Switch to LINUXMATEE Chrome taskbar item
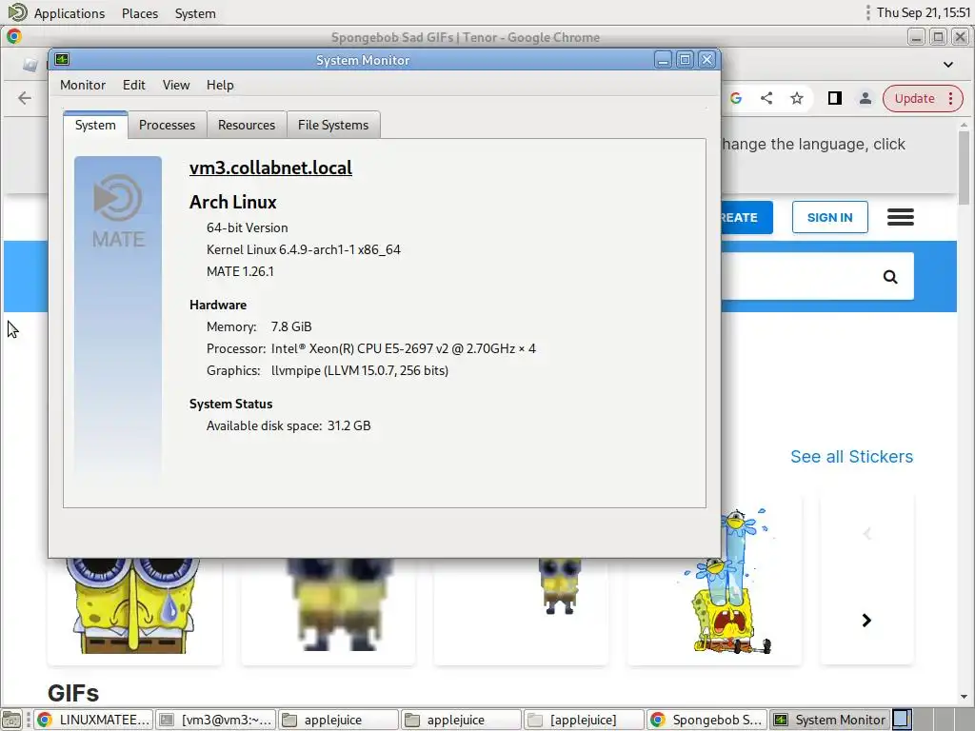Screen dimensions: 975x731 pos(92,720)
